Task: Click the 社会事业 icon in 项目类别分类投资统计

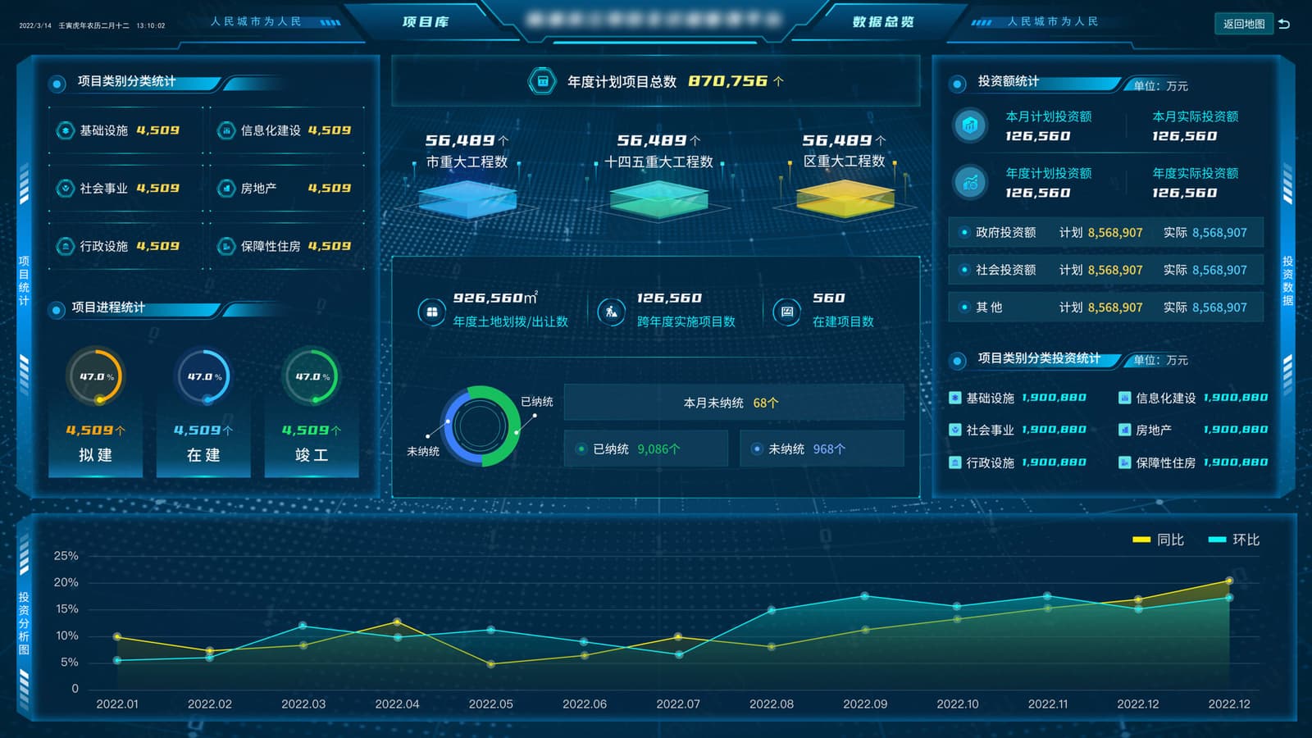Action: point(954,430)
